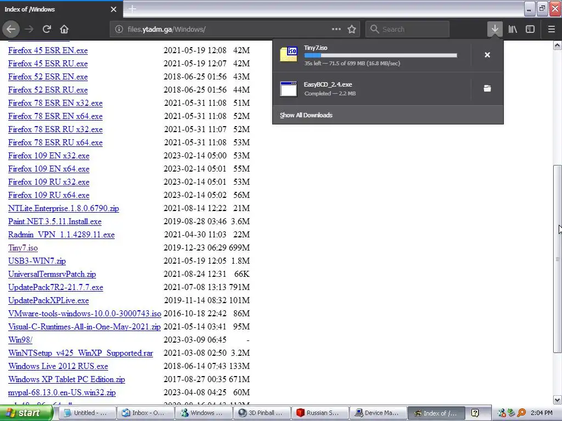Download UpdatePackXPLive.exe
The width and height of the screenshot is (562, 421).
[x=49, y=300]
